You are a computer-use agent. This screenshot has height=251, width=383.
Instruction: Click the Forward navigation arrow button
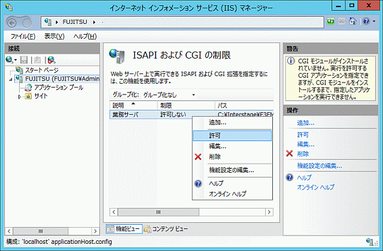[x=27, y=23]
